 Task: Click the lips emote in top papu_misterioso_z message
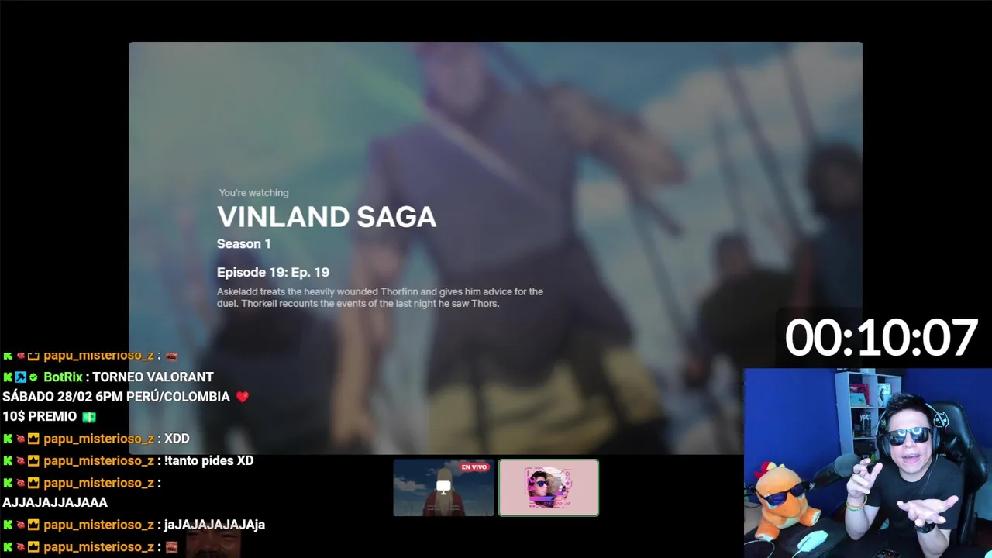(x=172, y=356)
